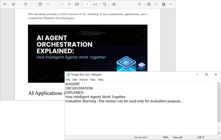Maximize the Notepad window
This screenshot has height=140, width=221.
click(x=206, y=74)
